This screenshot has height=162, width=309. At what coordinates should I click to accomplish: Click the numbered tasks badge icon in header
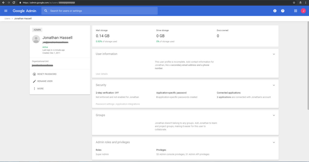tap(275, 11)
